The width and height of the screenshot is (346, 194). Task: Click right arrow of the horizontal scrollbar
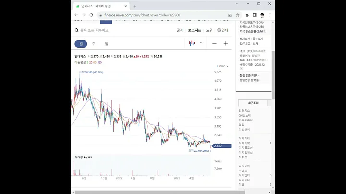pyautogui.click(x=269, y=192)
